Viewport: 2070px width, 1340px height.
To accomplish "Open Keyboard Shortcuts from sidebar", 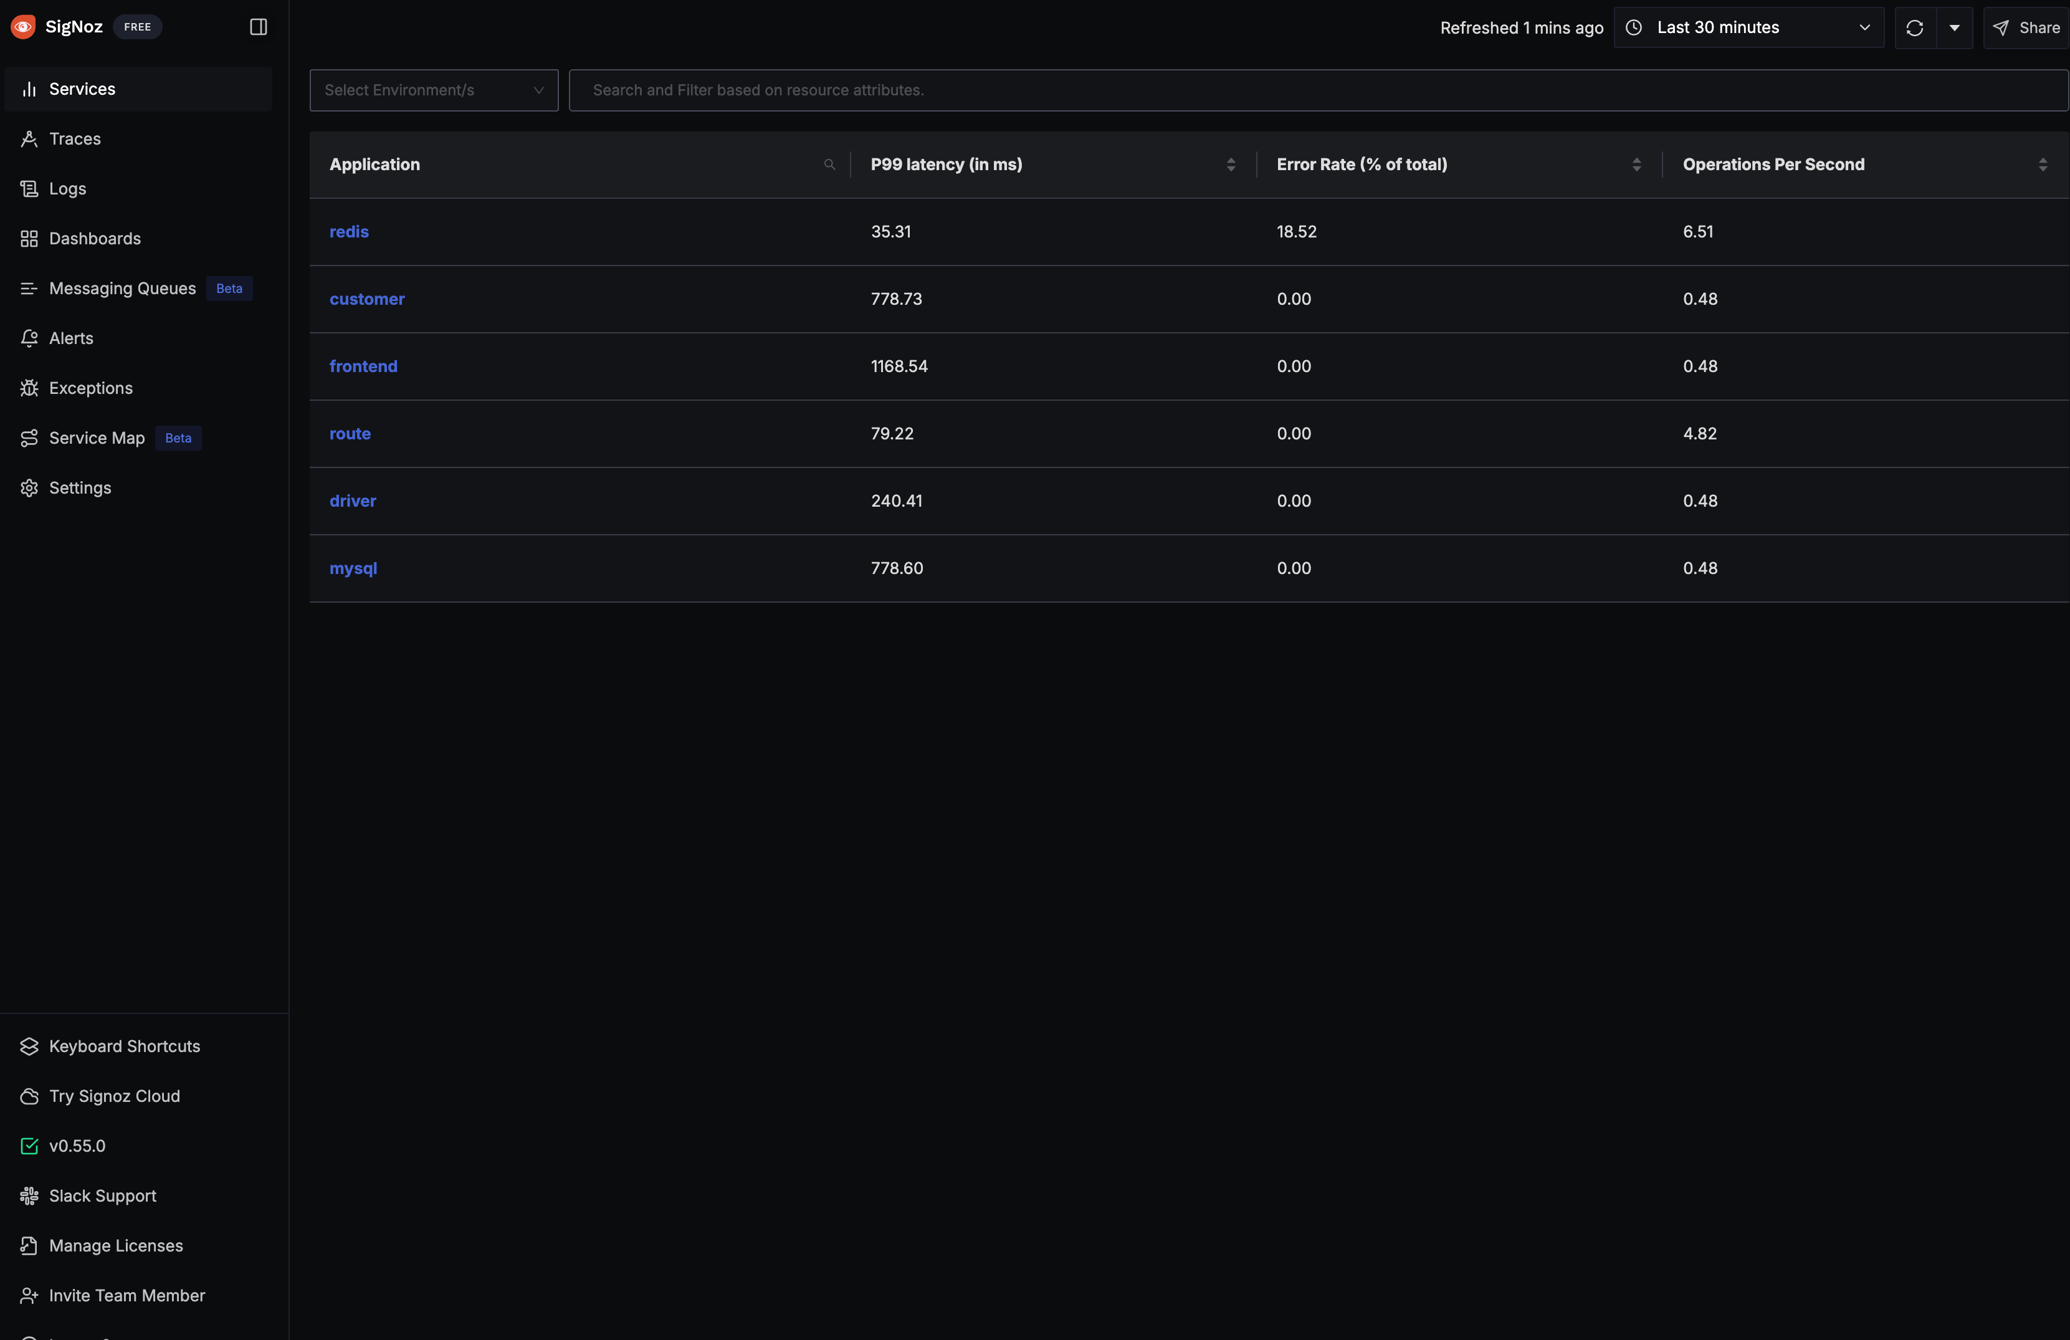I will 125,1046.
